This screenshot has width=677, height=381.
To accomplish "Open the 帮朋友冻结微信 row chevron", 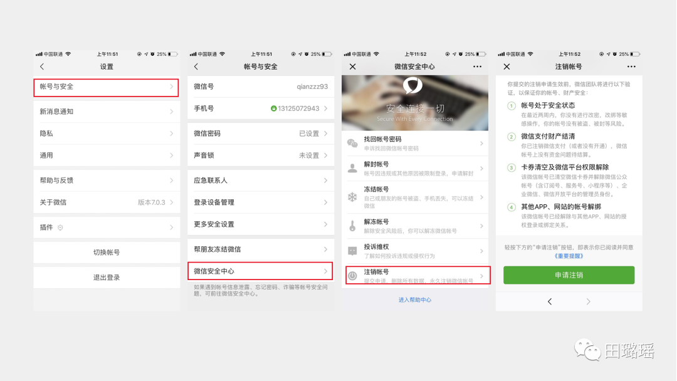I will (x=325, y=249).
